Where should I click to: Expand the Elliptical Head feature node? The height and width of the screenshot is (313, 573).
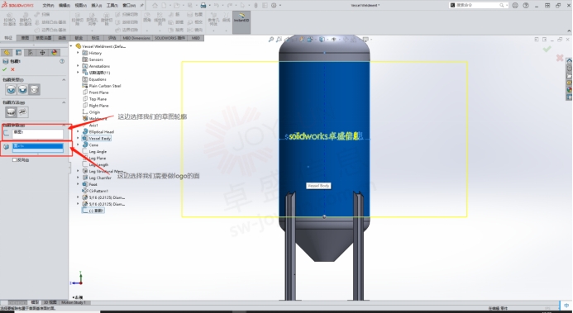[x=78, y=131]
